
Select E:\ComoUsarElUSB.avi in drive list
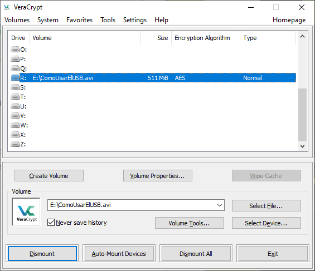(x=62, y=78)
